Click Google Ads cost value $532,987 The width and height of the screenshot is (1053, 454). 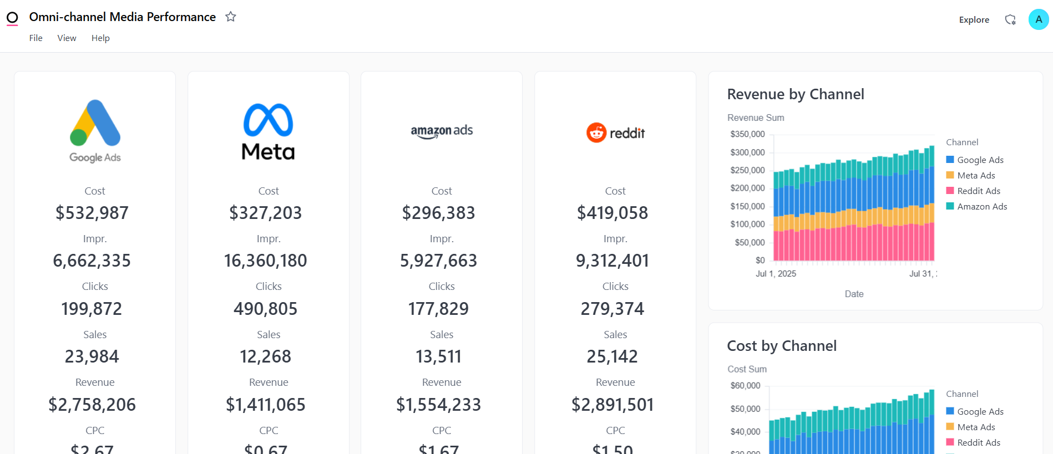[92, 213]
